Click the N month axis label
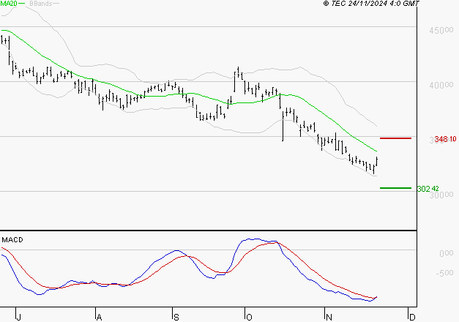Viewport: 459px width, 322px height. [x=329, y=317]
